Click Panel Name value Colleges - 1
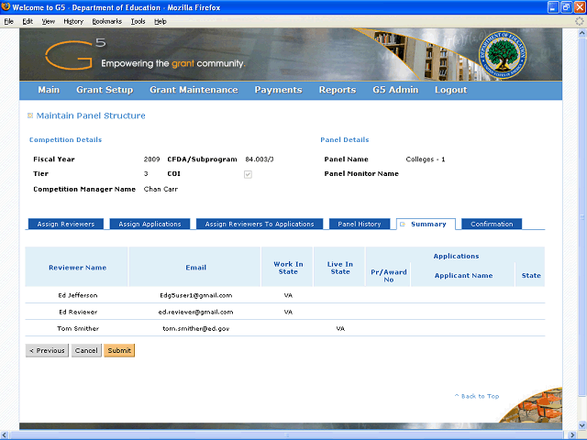 pos(426,159)
